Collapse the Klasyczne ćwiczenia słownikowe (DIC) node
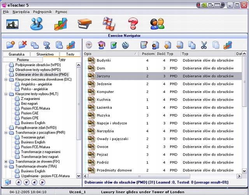 pos(6,79)
